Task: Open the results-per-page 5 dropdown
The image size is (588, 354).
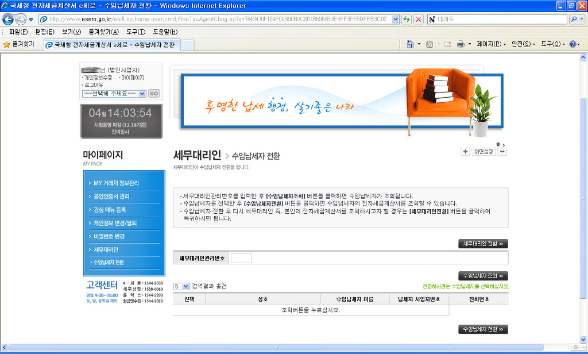Action: [x=181, y=286]
